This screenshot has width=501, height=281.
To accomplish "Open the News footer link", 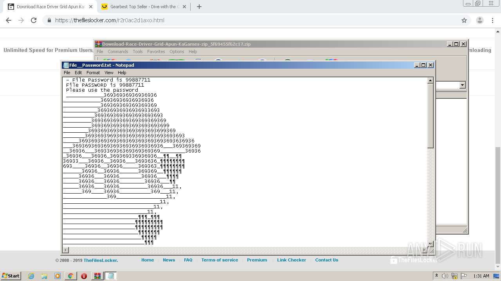I will click(x=169, y=260).
